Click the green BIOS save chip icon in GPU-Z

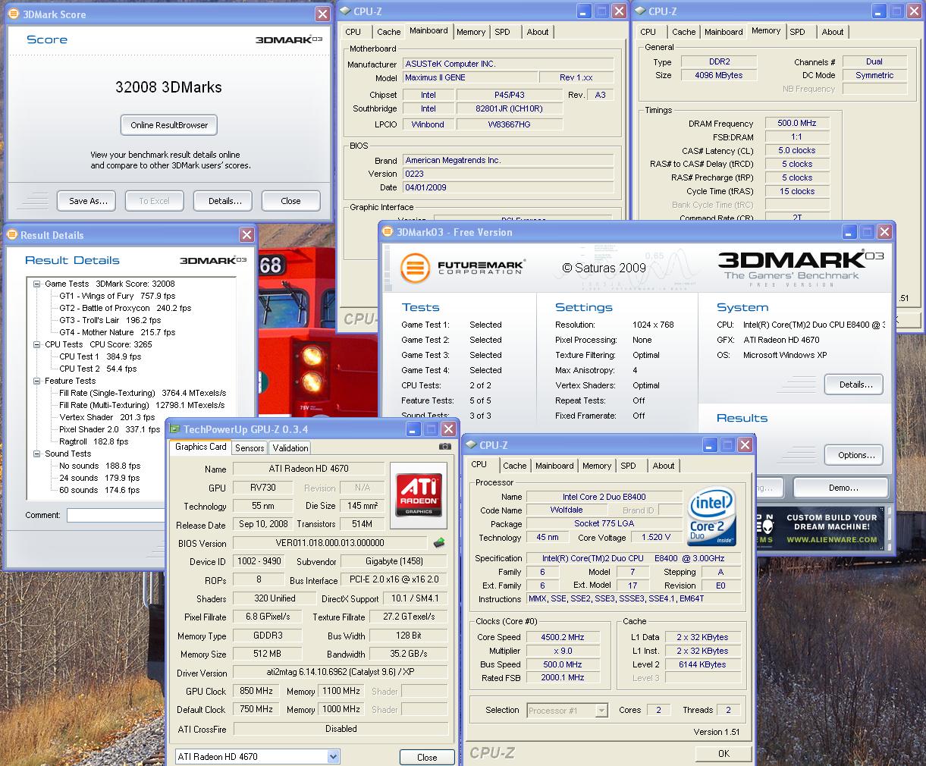[438, 543]
